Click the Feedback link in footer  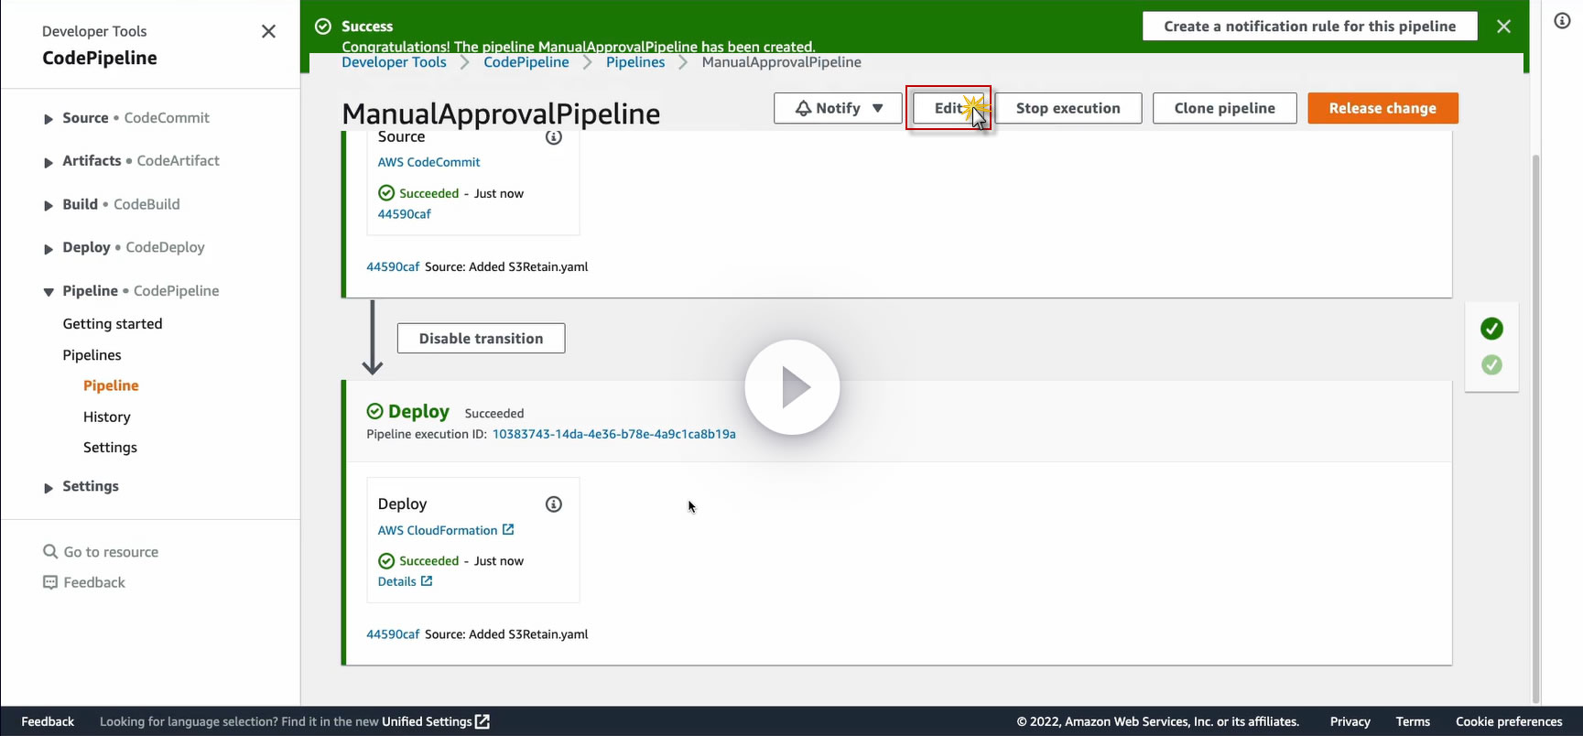pos(48,721)
